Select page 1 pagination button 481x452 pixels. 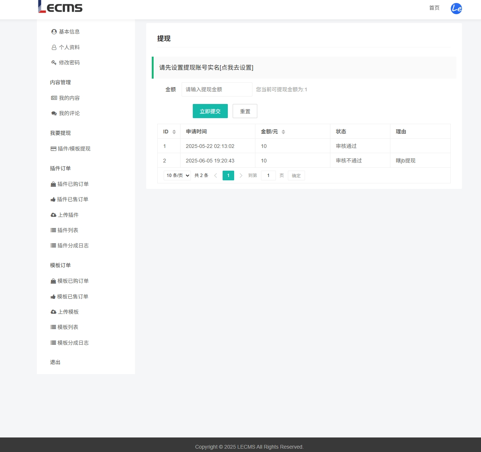pos(228,176)
